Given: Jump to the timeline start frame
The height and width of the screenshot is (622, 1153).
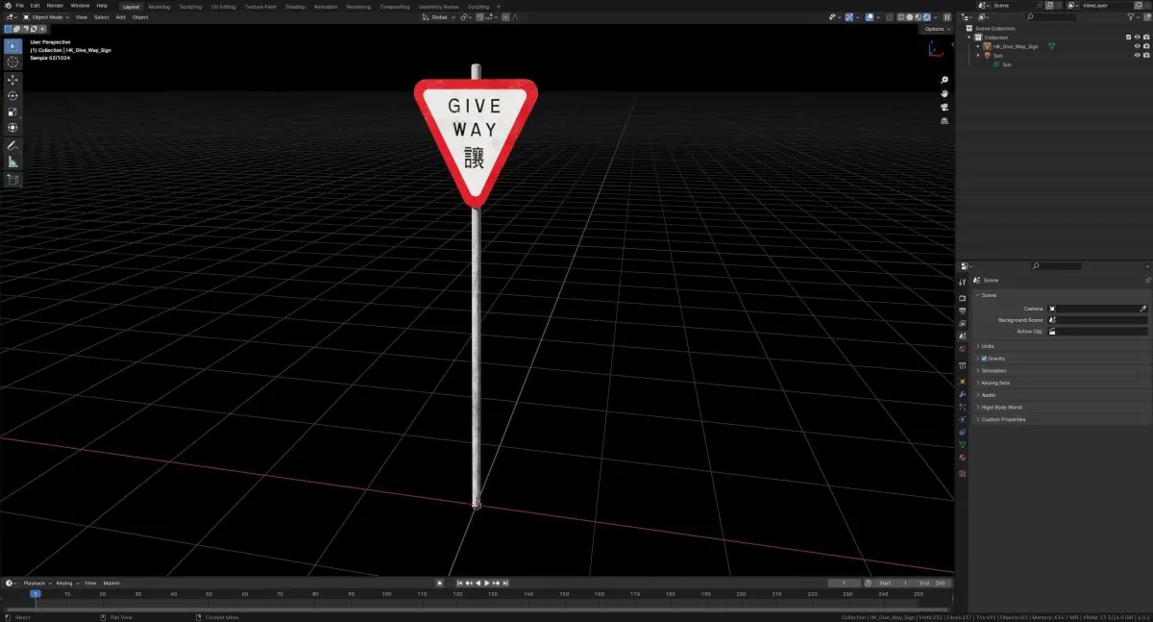Looking at the screenshot, I should pos(460,583).
